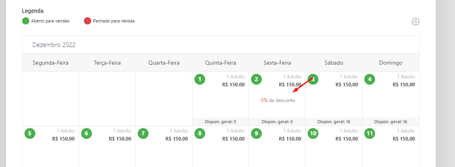The height and width of the screenshot is (167, 455).
Task: Click day 4 green circle on Domingo
Action: [x=369, y=79]
